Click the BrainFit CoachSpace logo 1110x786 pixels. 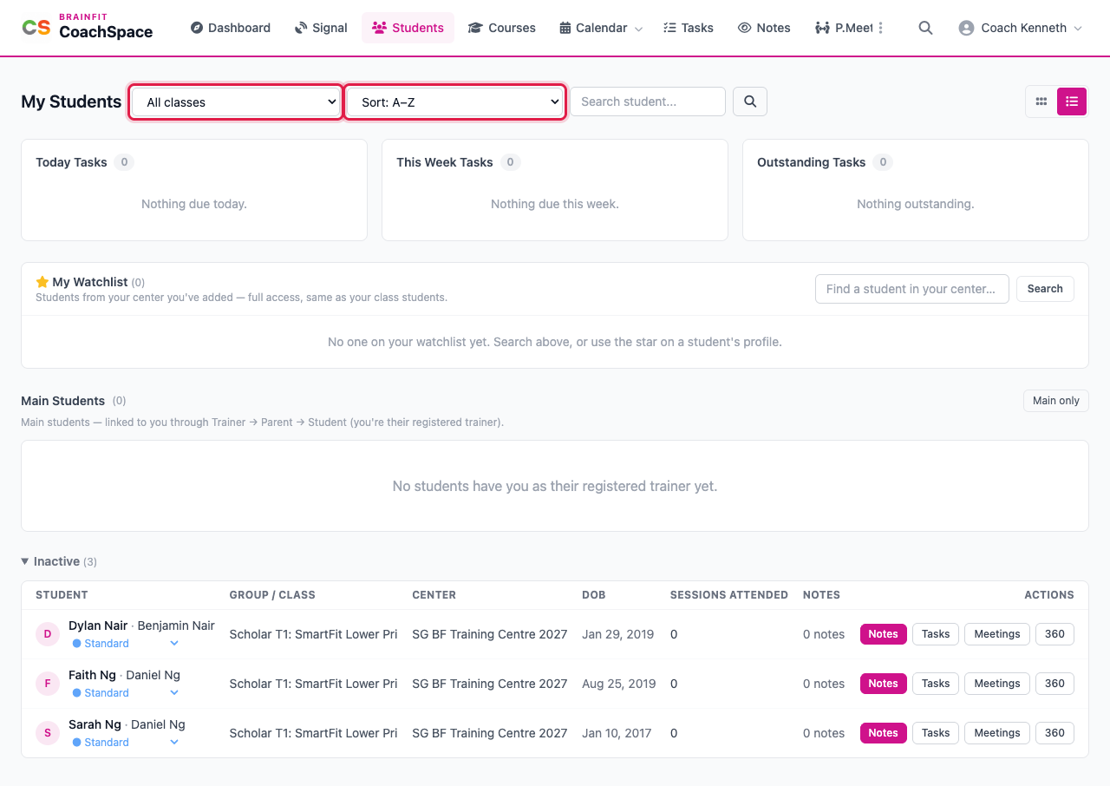pos(88,28)
